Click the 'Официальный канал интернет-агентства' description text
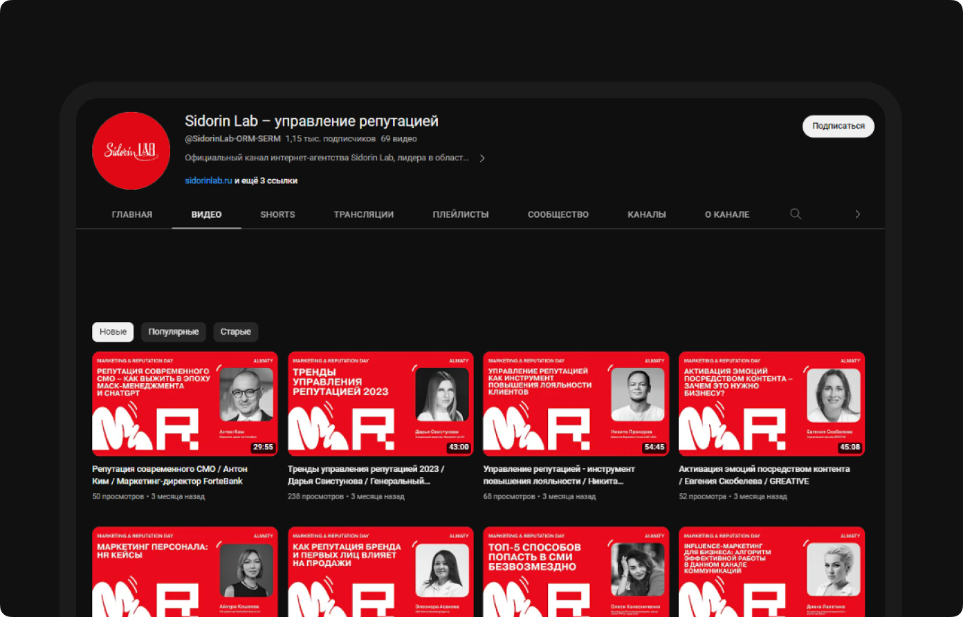The width and height of the screenshot is (963, 617). pyautogui.click(x=327, y=158)
